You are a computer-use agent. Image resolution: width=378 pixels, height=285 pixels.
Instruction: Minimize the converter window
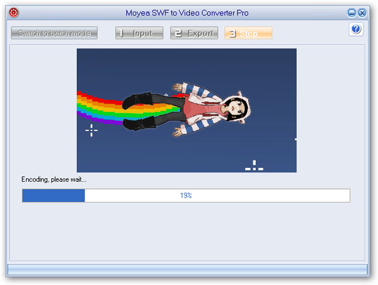(352, 13)
